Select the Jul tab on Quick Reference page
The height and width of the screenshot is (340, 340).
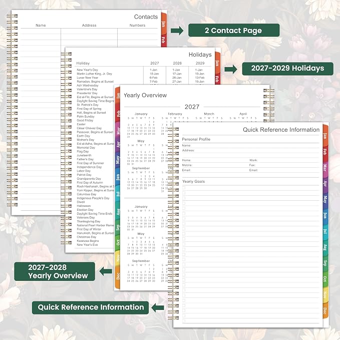pos(325,231)
